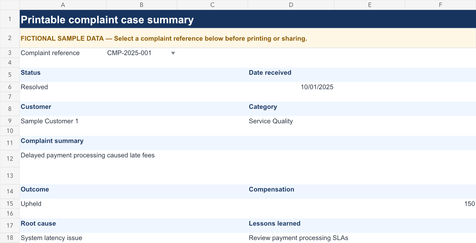Select row 12 header
Screen dimensions: 476x243
pos(10,159)
